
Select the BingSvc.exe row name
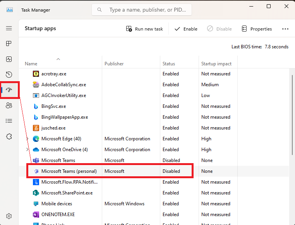tap(54, 106)
